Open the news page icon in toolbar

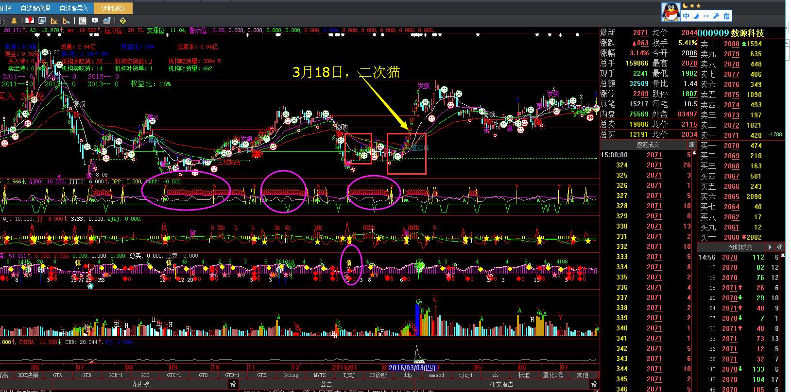[83, 21]
